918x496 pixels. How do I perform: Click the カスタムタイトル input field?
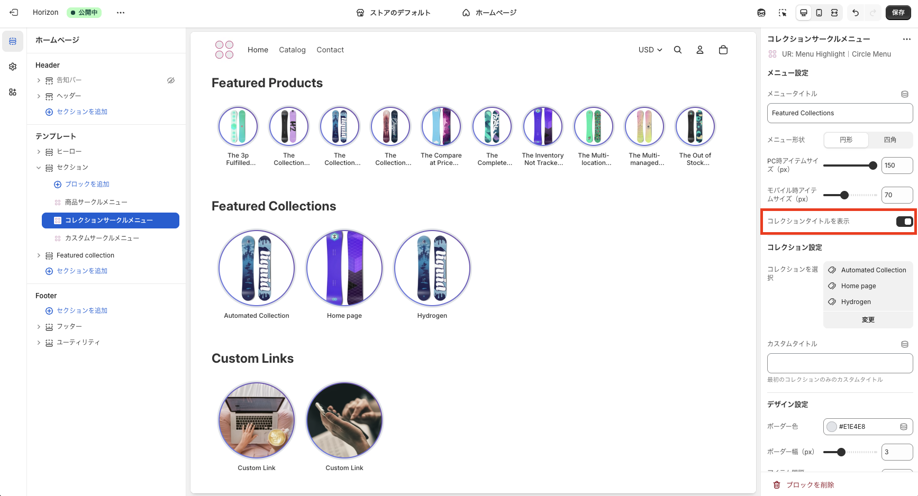coord(840,363)
